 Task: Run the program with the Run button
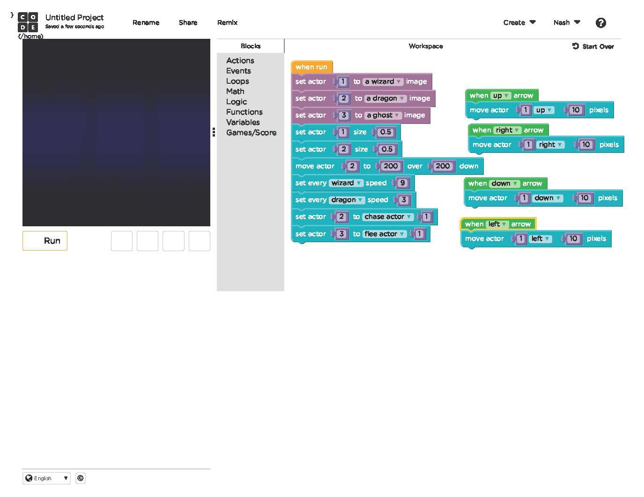tap(45, 241)
